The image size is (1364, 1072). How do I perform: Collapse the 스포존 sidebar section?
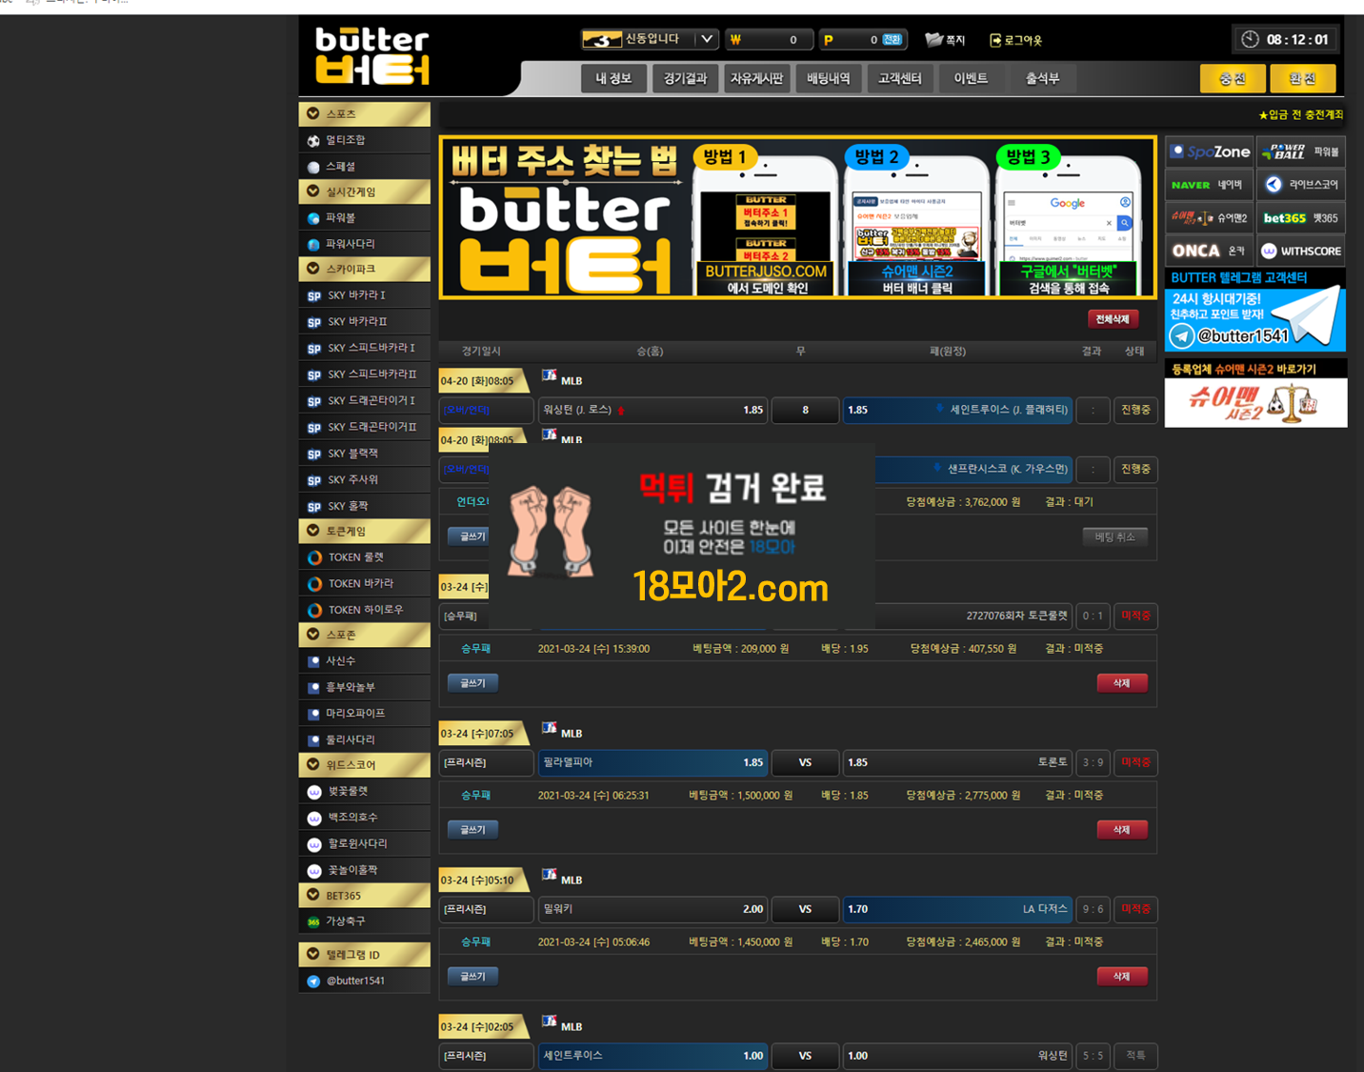[365, 635]
